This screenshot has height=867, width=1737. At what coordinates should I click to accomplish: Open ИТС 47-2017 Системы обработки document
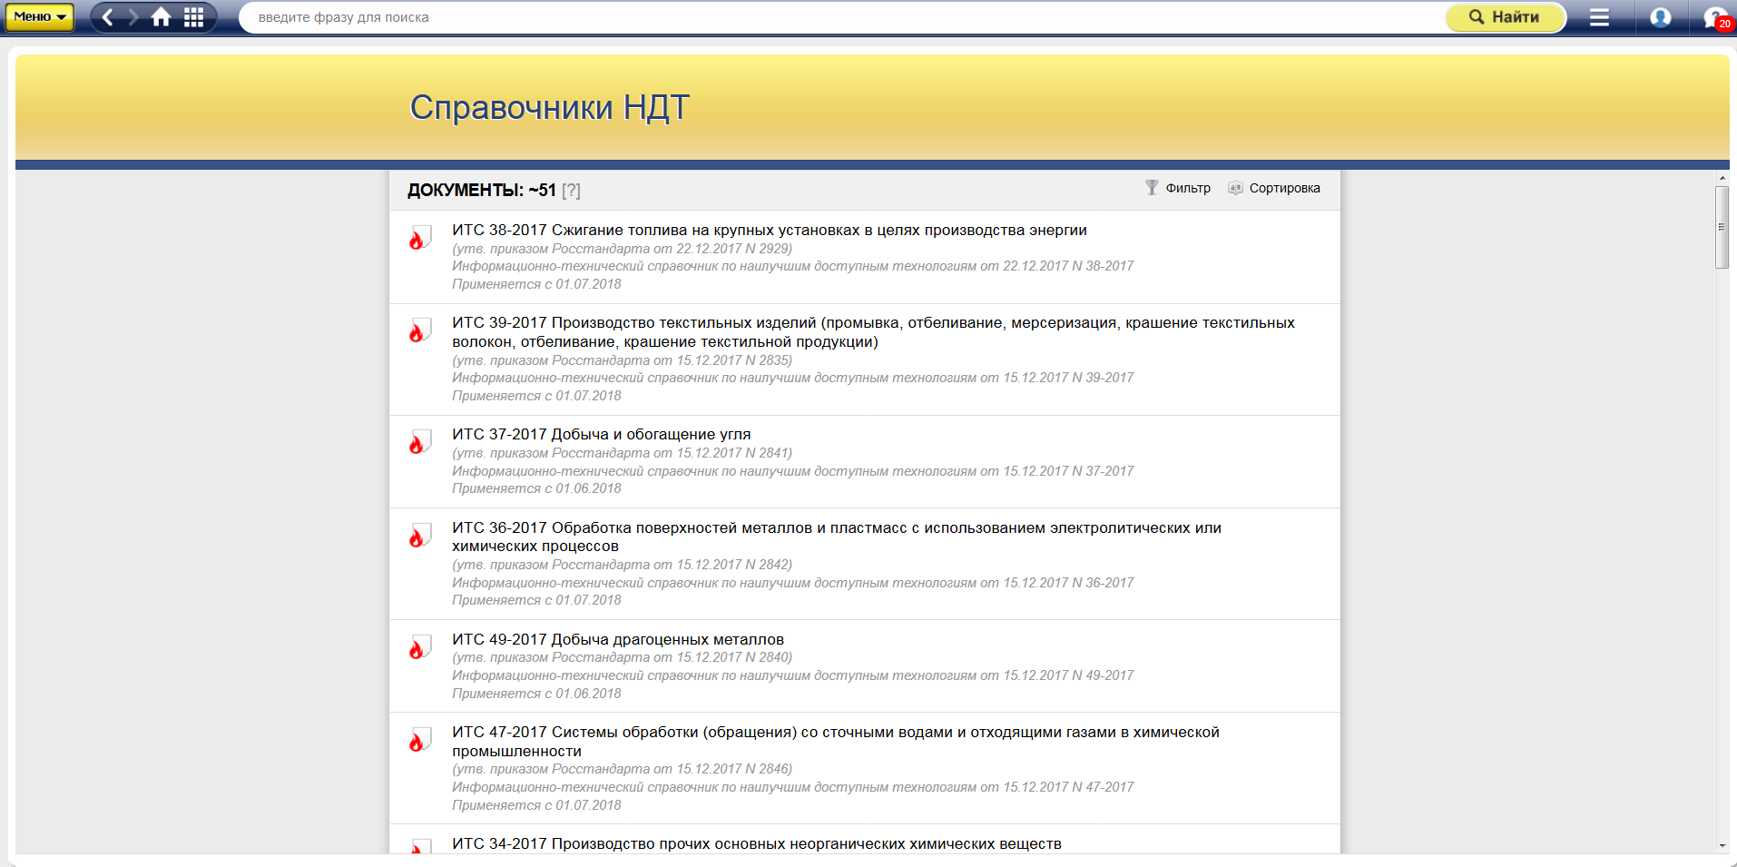(835, 733)
